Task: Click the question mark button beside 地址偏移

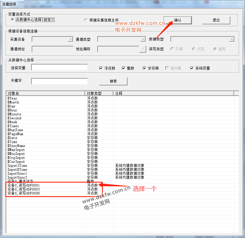Action: coord(143,49)
